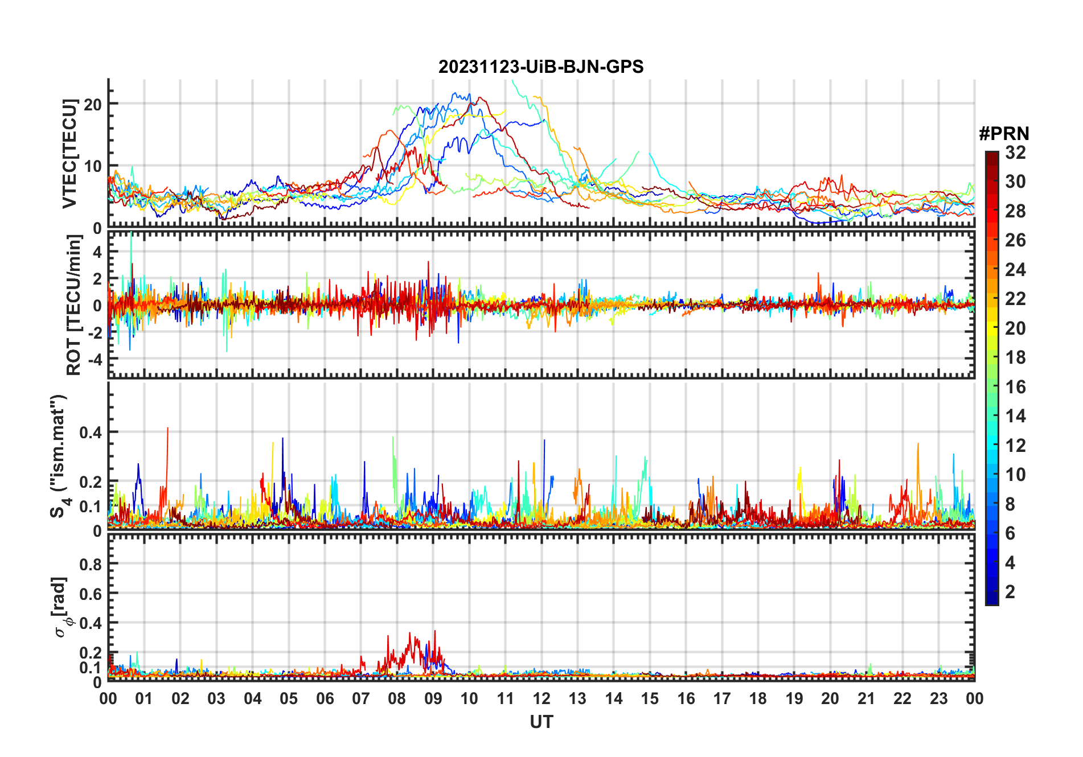Click the UT axis hour label 23
This screenshot has height=757, width=1083.
click(939, 698)
